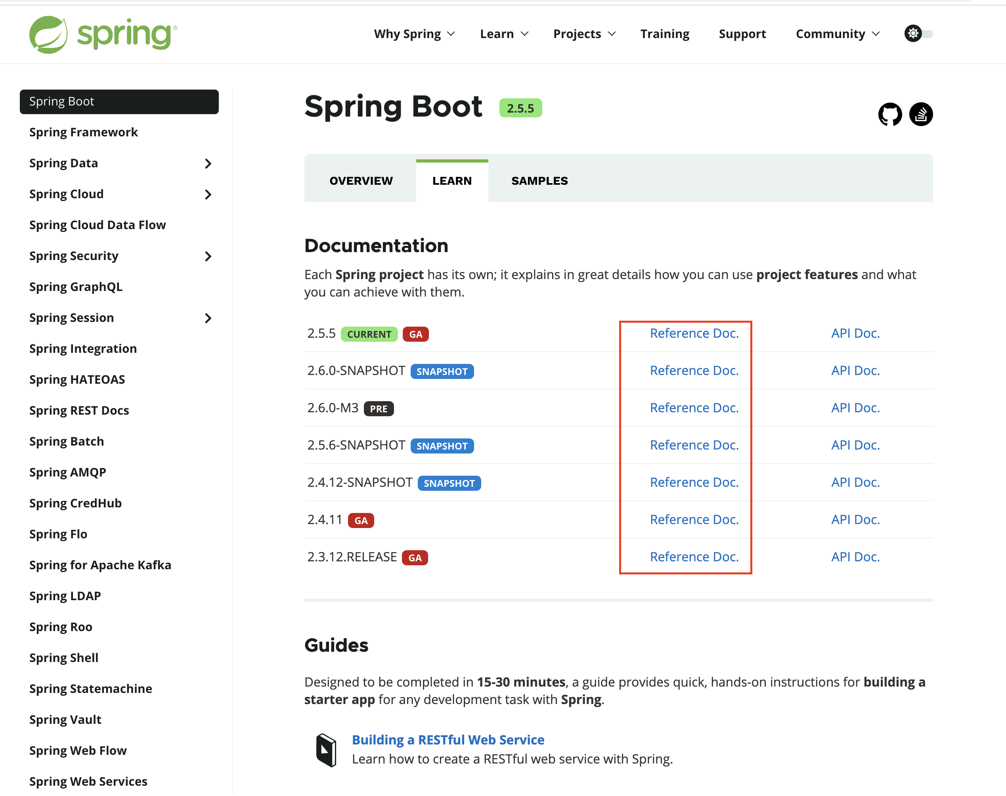Open the GitHub repository icon
The height and width of the screenshot is (796, 1006).
(889, 114)
